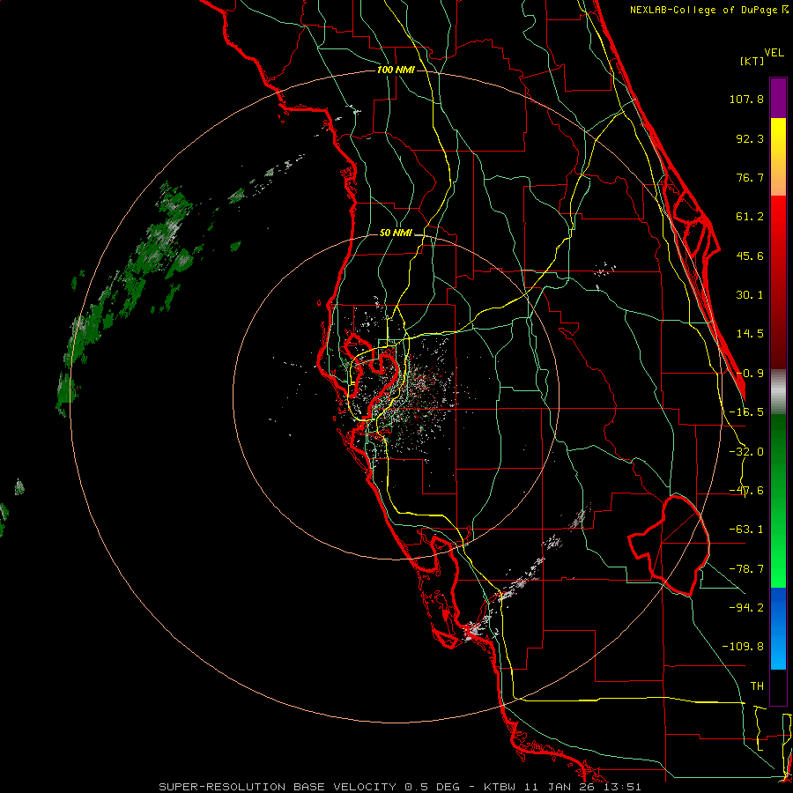Click the -47.6 value on velocity scale
Viewport: 793px width, 793px height.
click(x=746, y=491)
